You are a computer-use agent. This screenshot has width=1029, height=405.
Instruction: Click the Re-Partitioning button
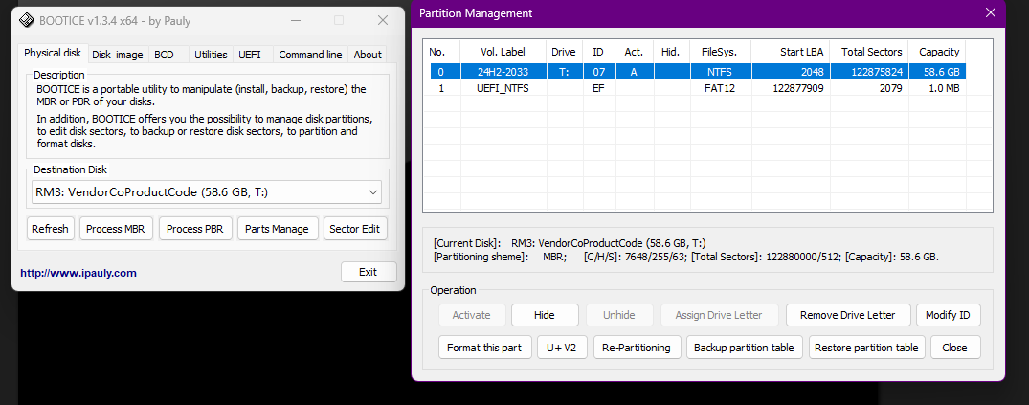tap(636, 348)
